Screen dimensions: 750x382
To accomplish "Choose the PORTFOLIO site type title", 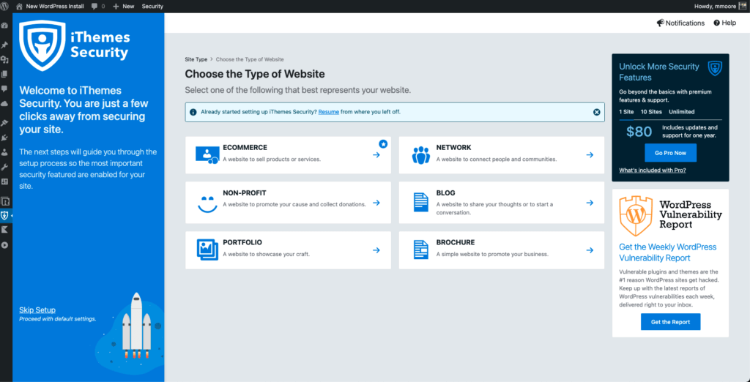I will (242, 242).
